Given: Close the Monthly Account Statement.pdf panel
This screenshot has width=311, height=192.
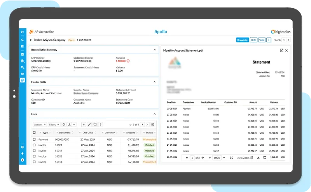Looking at the screenshot, I should click(287, 51).
